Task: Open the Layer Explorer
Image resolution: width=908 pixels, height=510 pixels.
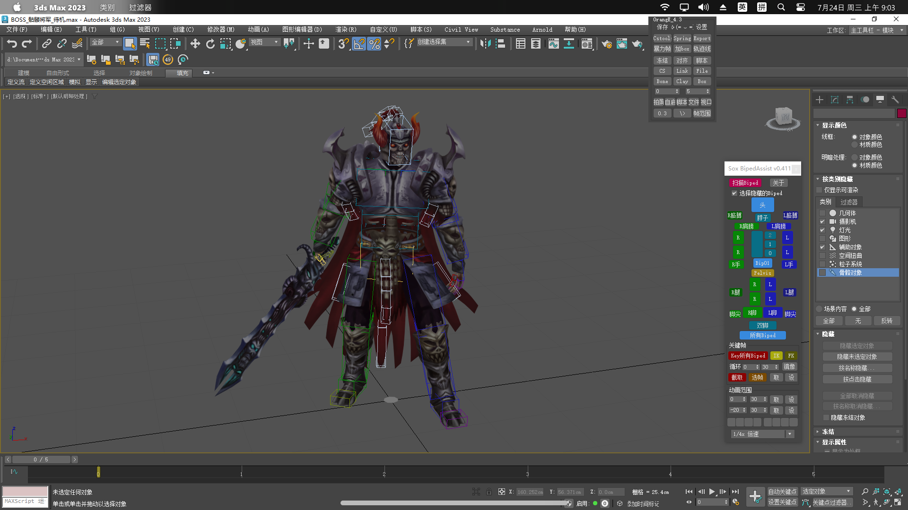Action: point(536,44)
